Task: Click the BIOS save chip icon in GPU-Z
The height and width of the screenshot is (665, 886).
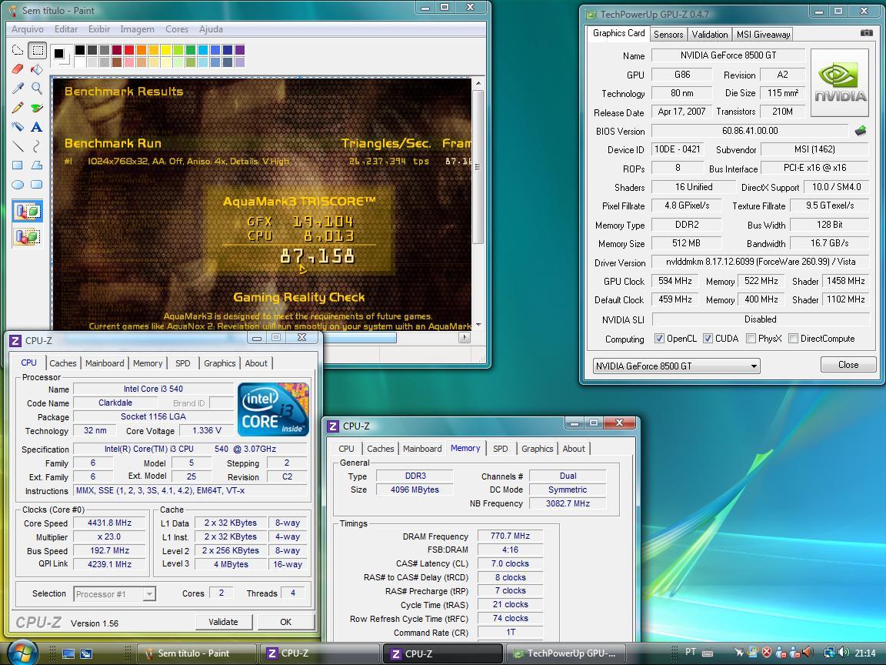Action: point(860,131)
